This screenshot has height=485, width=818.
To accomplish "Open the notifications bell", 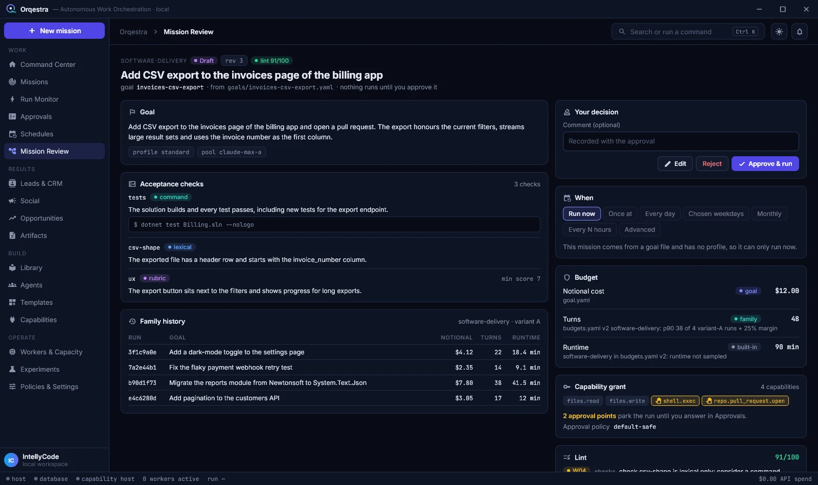I will point(800,32).
